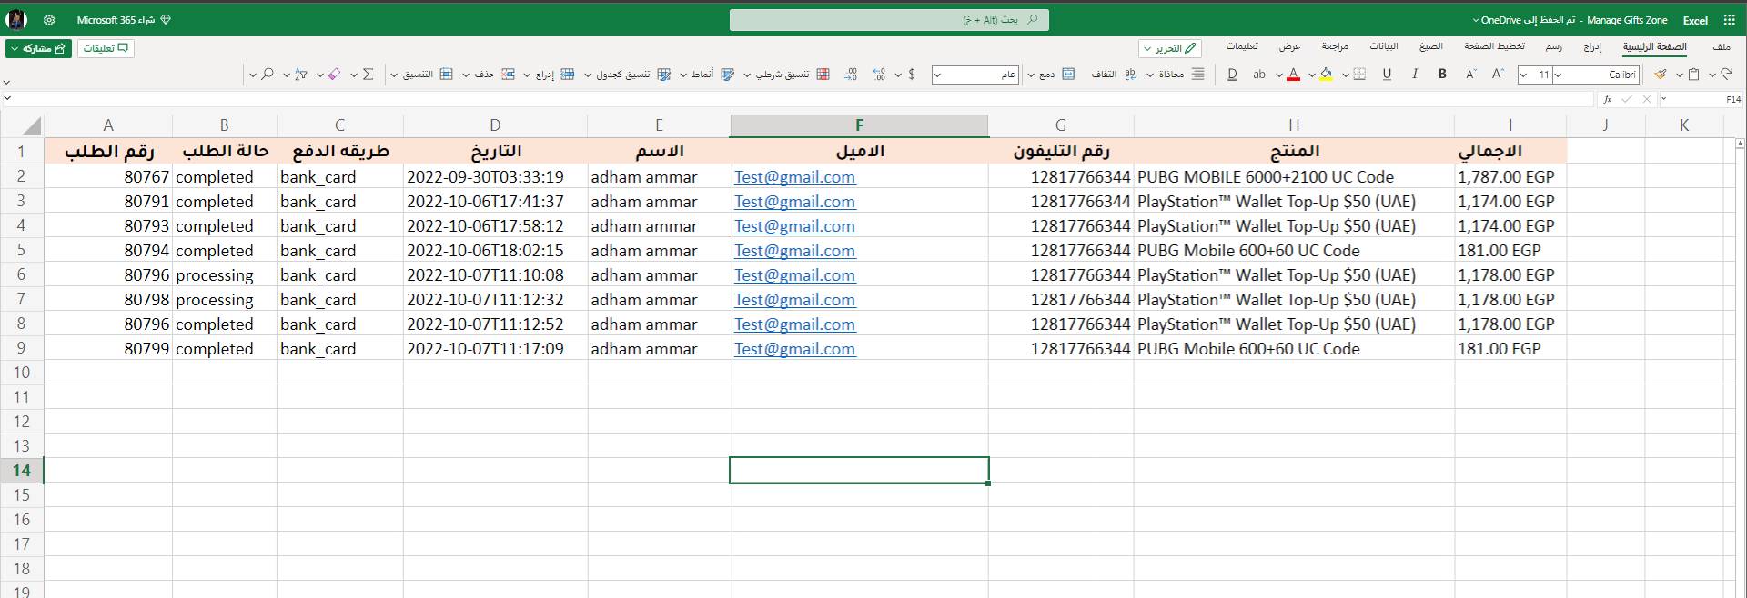Open the settings gear in the title bar
Image resolution: width=1747 pixels, height=598 pixels.
point(49,20)
